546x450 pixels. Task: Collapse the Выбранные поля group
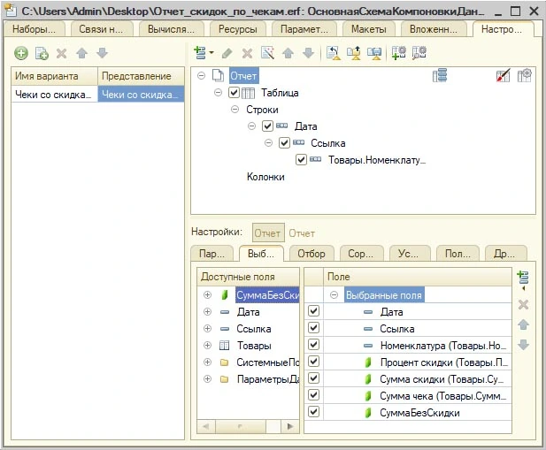click(334, 295)
